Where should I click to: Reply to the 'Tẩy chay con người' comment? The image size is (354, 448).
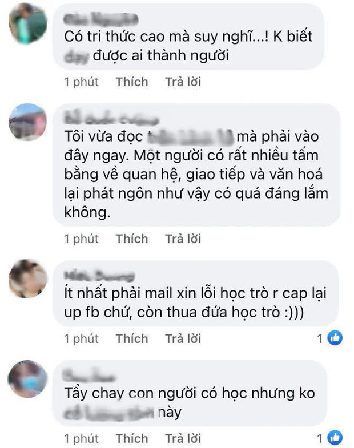coord(183,438)
